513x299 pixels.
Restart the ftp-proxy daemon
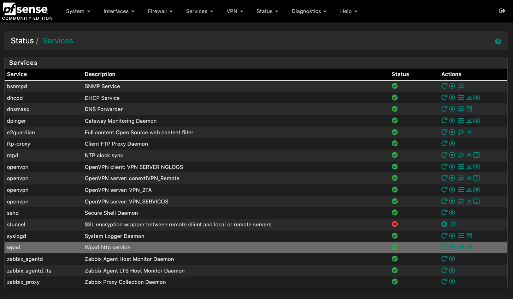pos(444,143)
